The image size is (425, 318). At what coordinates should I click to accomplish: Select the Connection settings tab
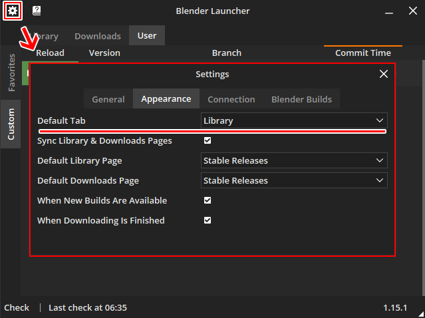pyautogui.click(x=231, y=99)
